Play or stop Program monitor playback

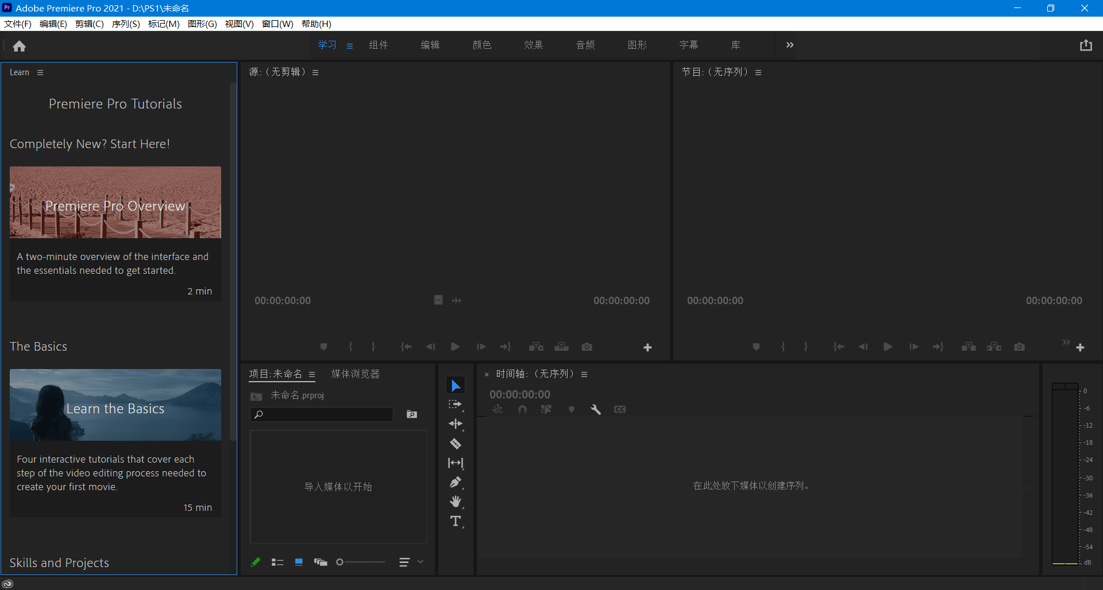888,347
